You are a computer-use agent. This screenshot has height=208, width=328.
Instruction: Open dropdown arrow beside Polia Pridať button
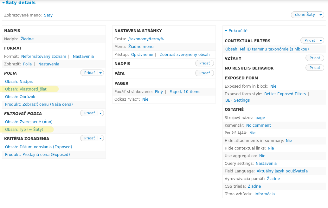(101, 73)
